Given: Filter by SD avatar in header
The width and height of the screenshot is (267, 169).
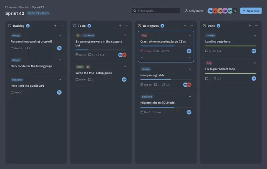Looking at the screenshot, I should point(225,11).
